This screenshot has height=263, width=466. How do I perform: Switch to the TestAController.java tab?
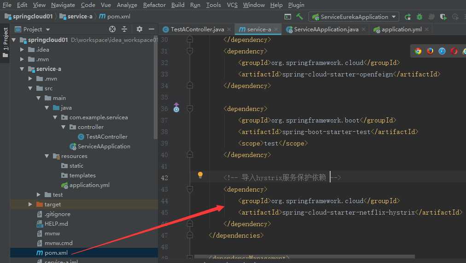[197, 29]
